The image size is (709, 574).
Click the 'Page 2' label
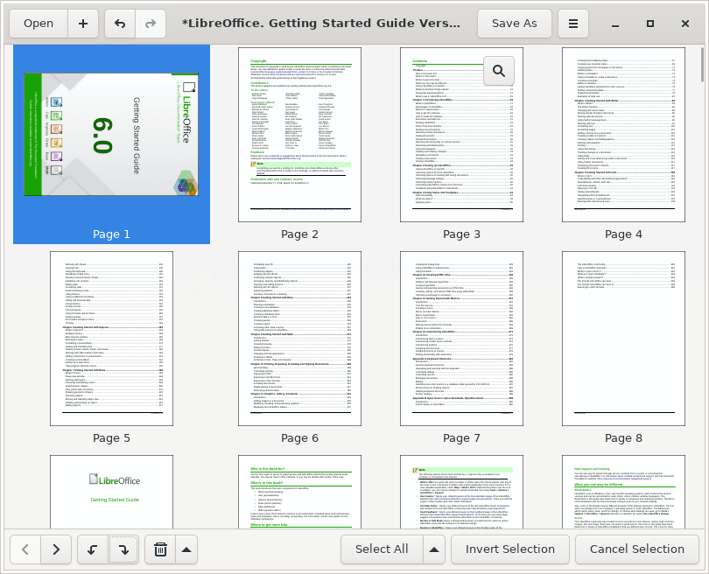tap(299, 234)
